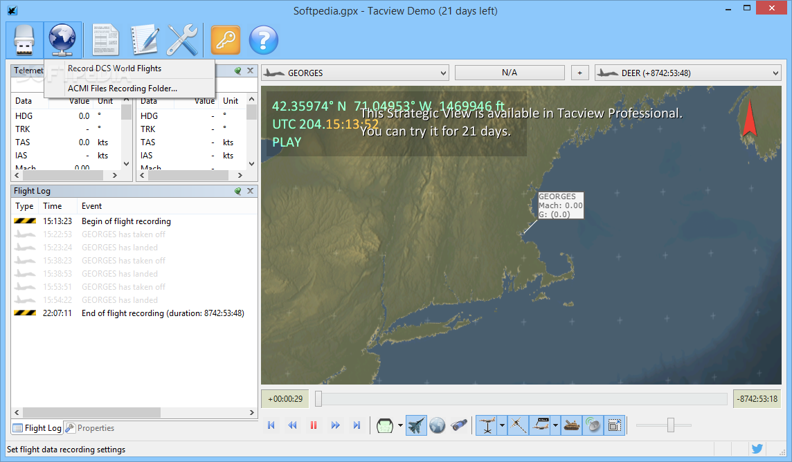Switch to the Flight Log tab
The height and width of the screenshot is (462, 792).
(37, 427)
